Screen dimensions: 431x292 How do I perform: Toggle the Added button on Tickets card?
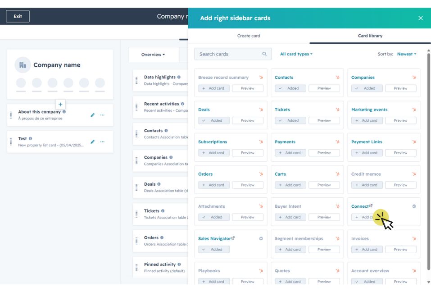pyautogui.click(x=290, y=120)
